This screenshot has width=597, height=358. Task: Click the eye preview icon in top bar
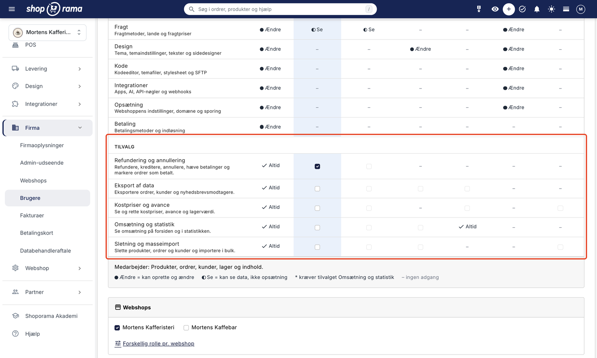pyautogui.click(x=495, y=9)
